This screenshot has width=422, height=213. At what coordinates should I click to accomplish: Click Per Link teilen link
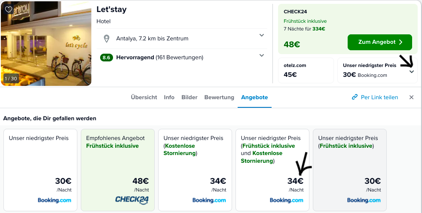[x=375, y=97]
